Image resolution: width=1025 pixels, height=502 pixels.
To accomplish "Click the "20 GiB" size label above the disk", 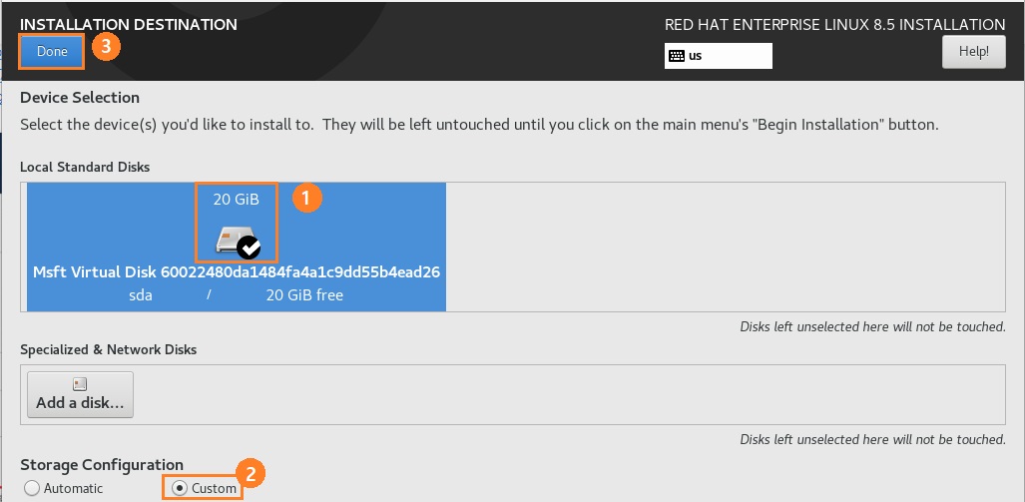I will [236, 200].
